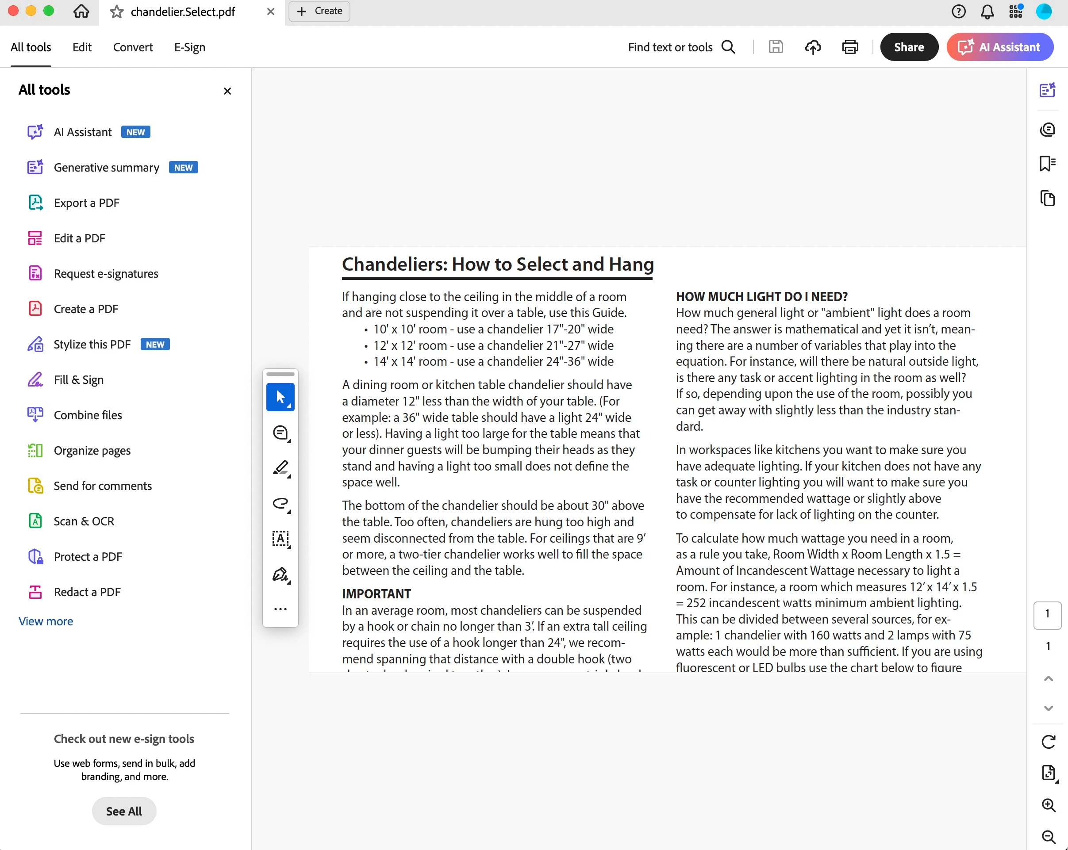This screenshot has width=1068, height=850.
Task: Click the print icon
Action: (x=850, y=47)
